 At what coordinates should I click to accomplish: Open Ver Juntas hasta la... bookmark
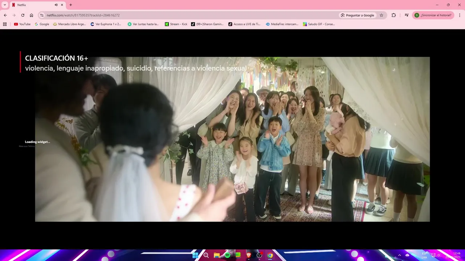(143, 24)
